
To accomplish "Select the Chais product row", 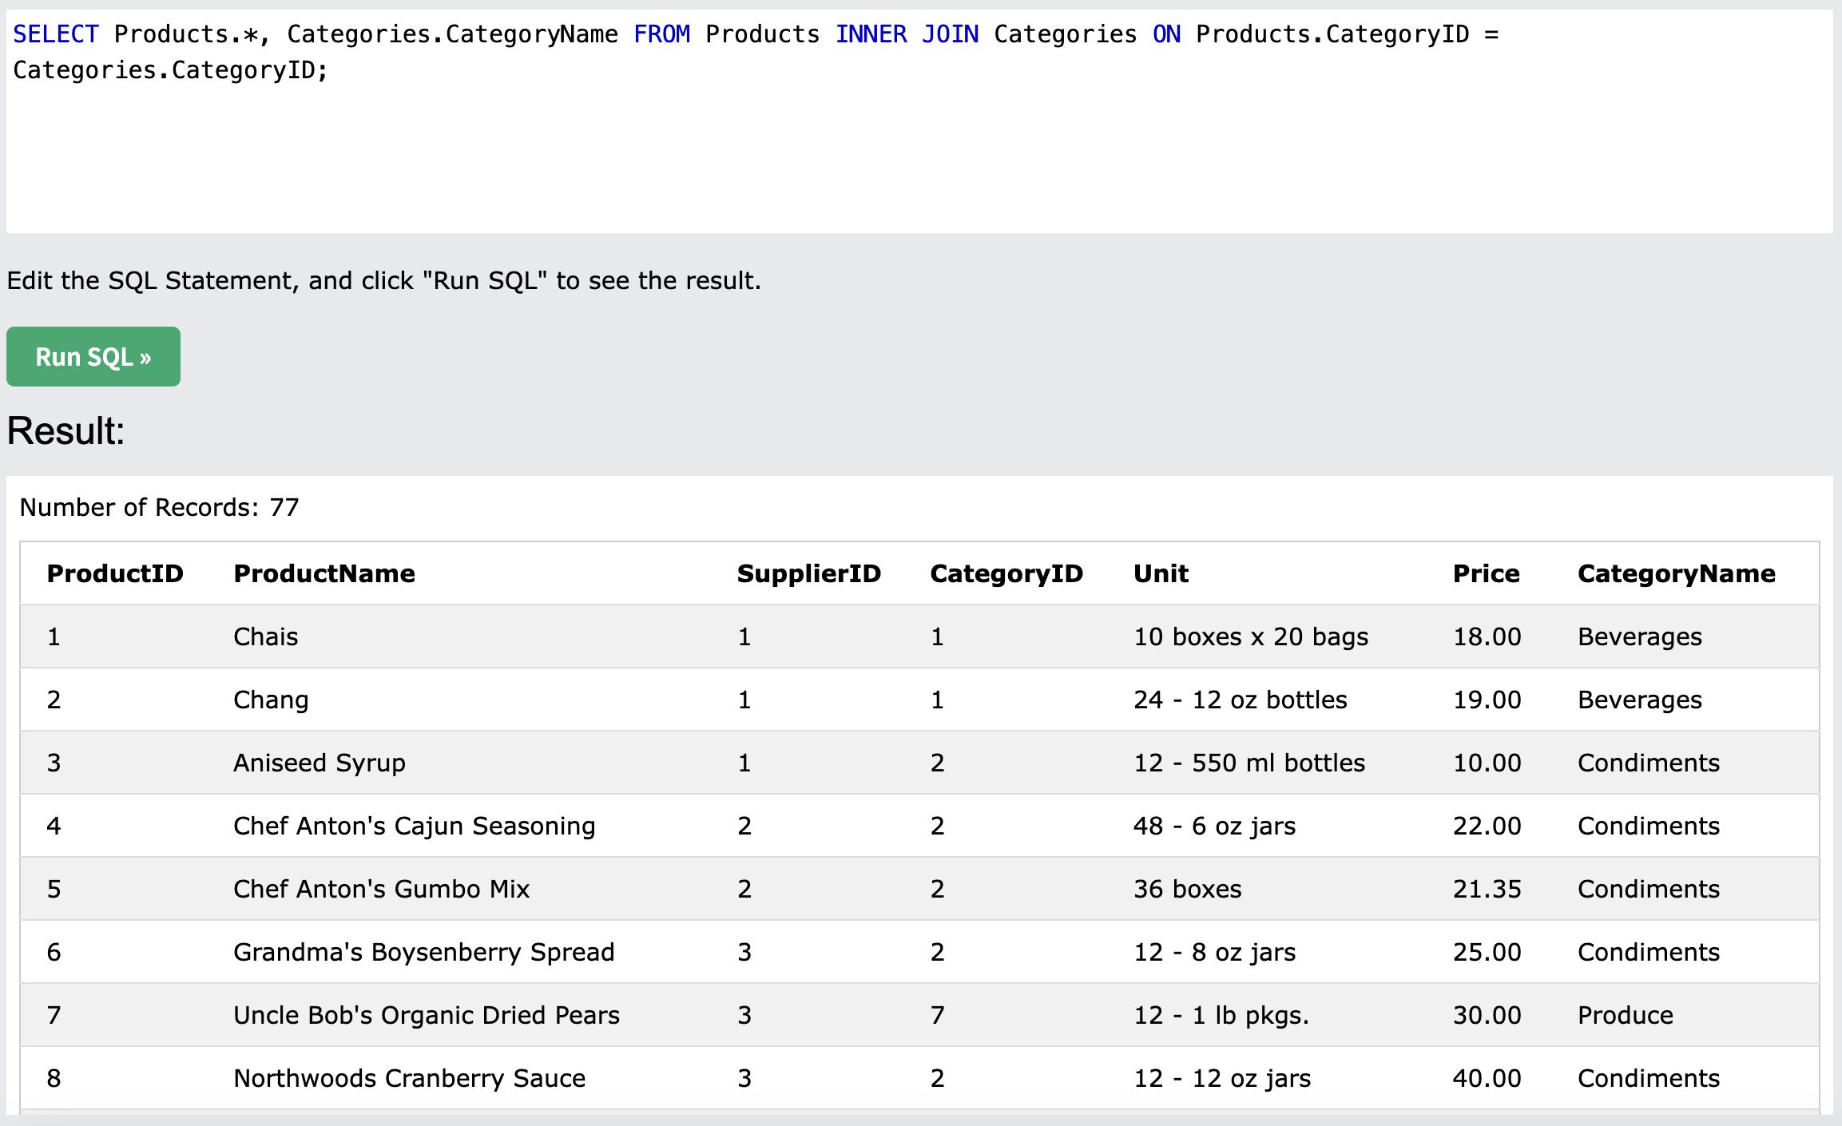I will pyautogui.click(x=265, y=636).
